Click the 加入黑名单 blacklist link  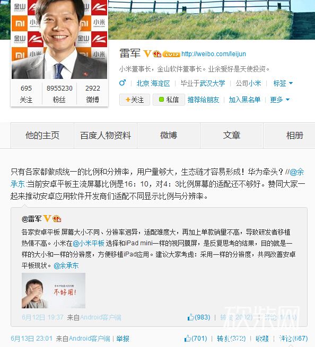click(x=244, y=100)
